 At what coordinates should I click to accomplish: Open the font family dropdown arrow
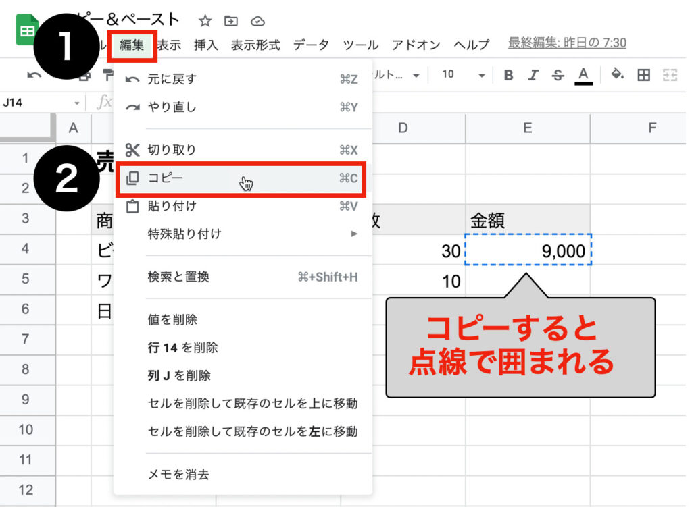point(416,76)
